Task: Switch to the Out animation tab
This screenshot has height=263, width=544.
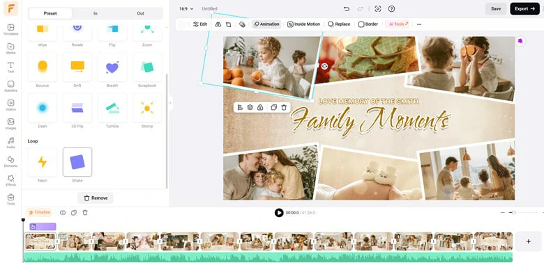Action: (140, 13)
